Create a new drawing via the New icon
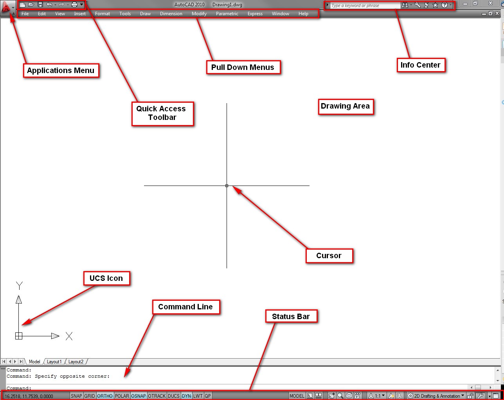Image resolution: width=504 pixels, height=400 pixels. click(x=22, y=5)
